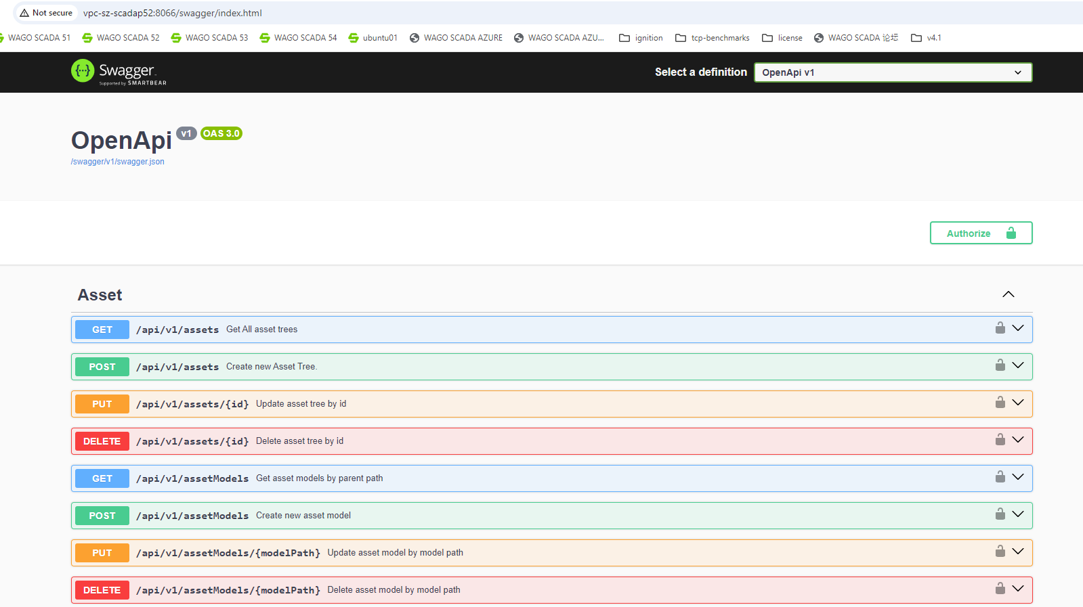Click lock icon on POST /api/v1/assets row

1000,365
